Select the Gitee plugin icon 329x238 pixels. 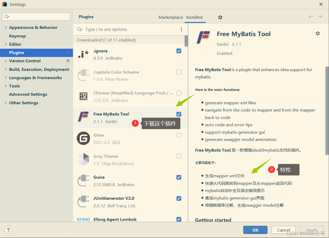tap(83, 138)
